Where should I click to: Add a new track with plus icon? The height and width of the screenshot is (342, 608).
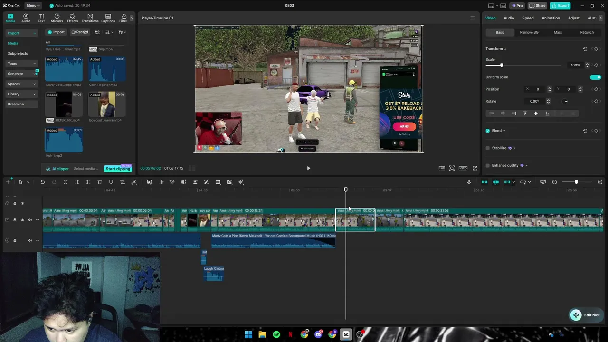click(8, 182)
